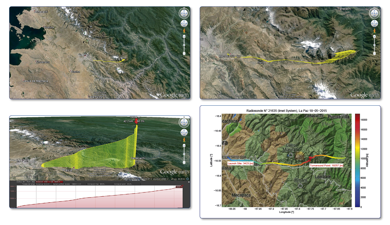The height and width of the screenshot is (225, 390).
Task: Zoom in using the plus button on the Huarina map
Action: (x=184, y=36)
